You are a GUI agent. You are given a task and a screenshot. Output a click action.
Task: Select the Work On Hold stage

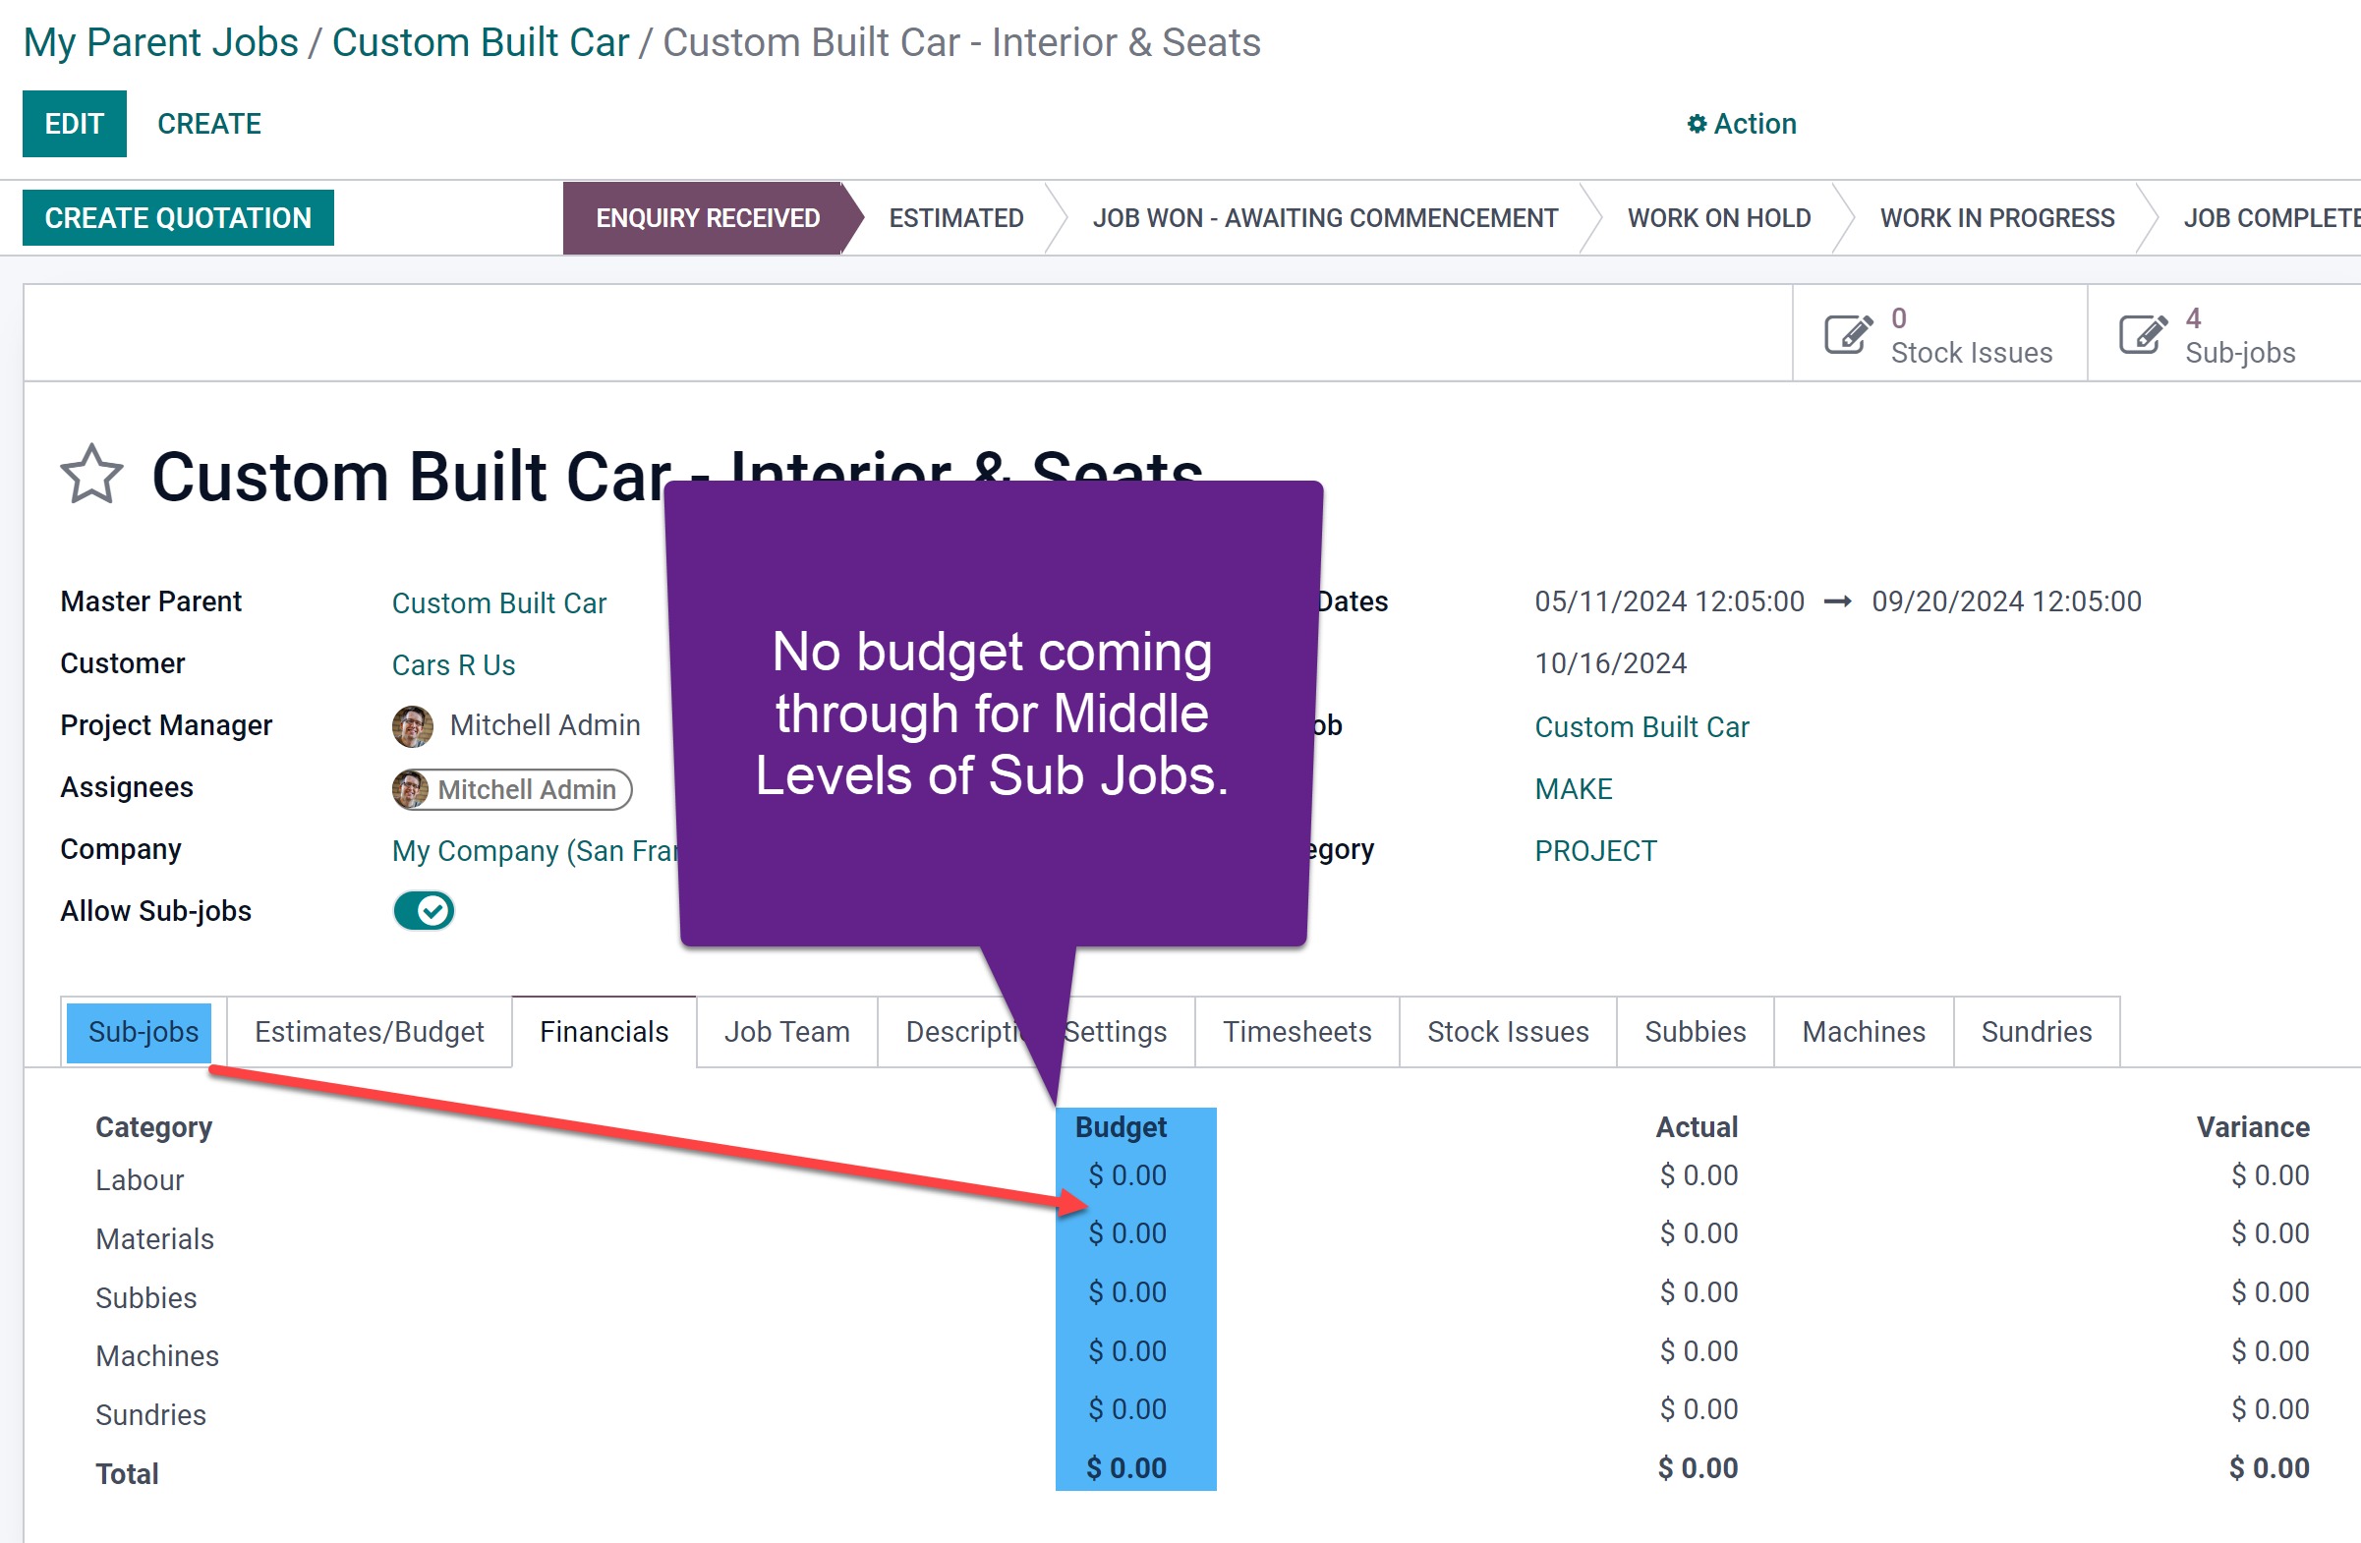point(1718,218)
